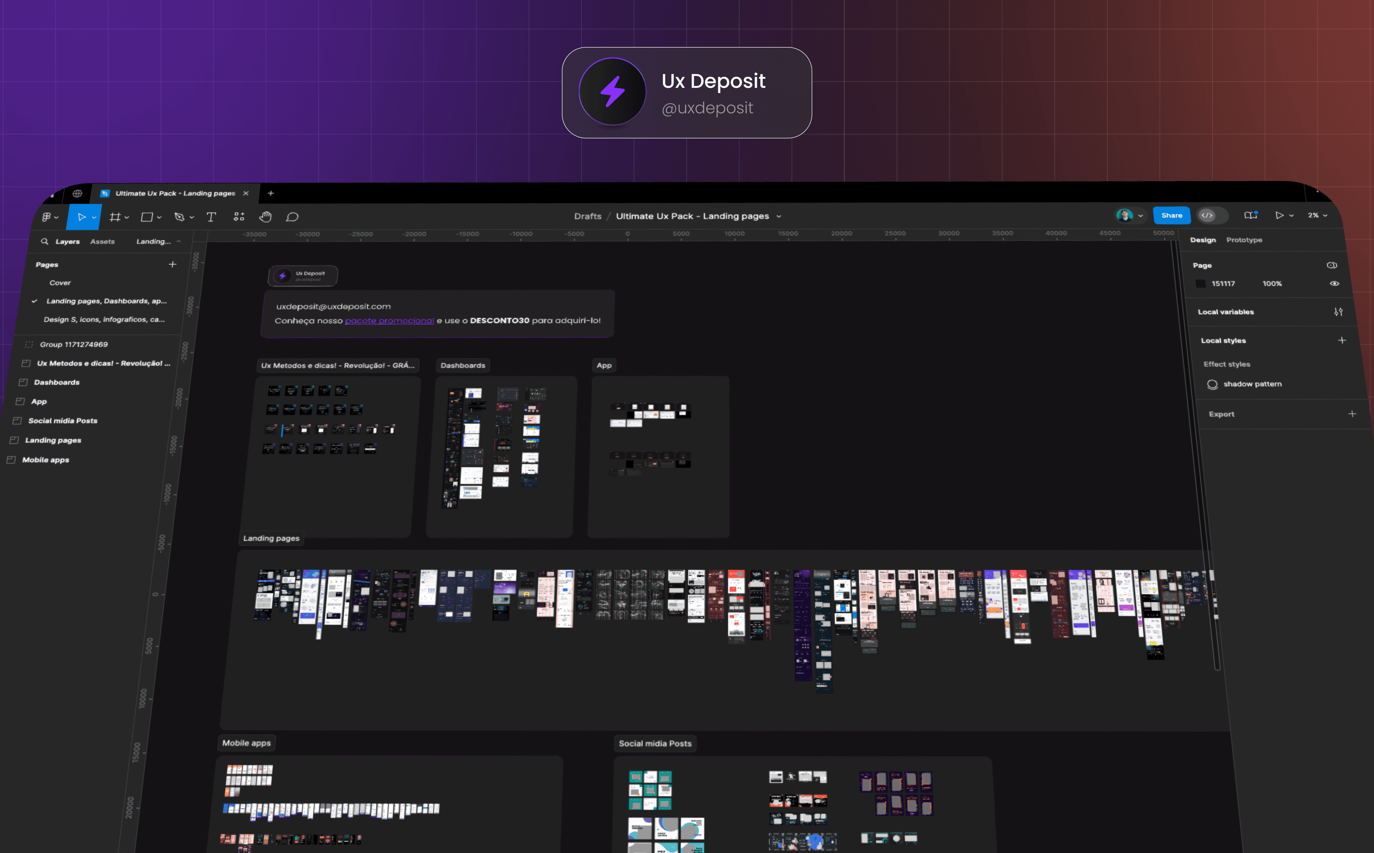Viewport: 1374px width, 853px height.
Task: Open the Frame tool dropdown arrow
Action: pos(127,217)
